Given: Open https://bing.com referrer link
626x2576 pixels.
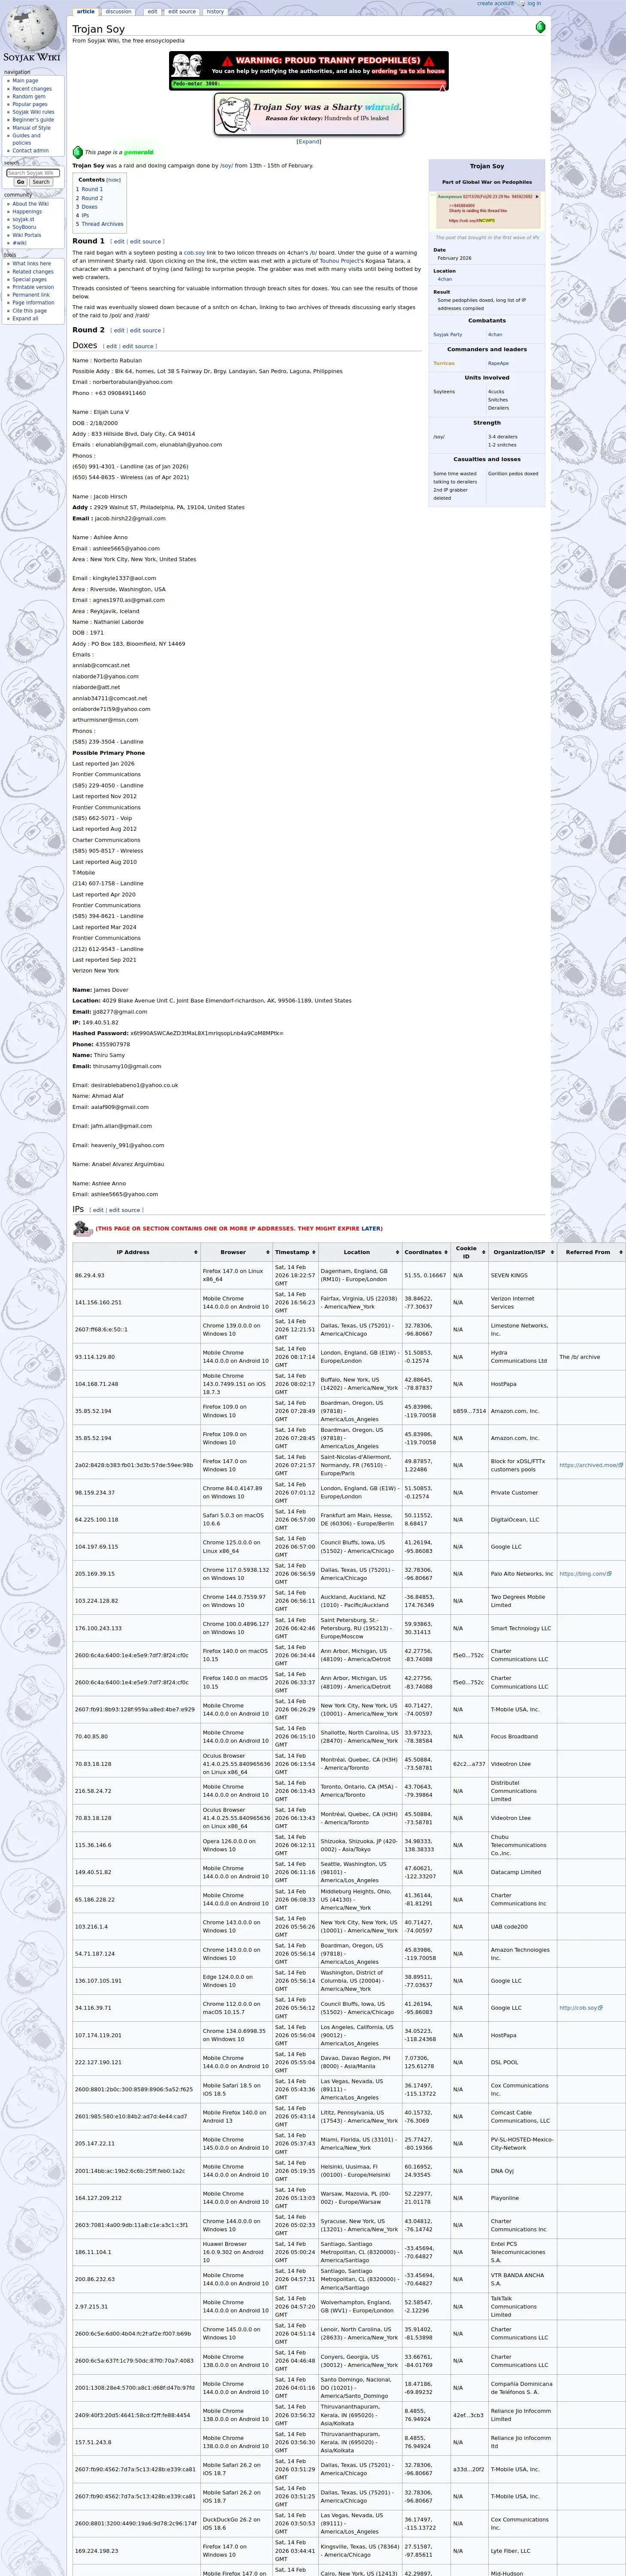Looking at the screenshot, I should (584, 1574).
